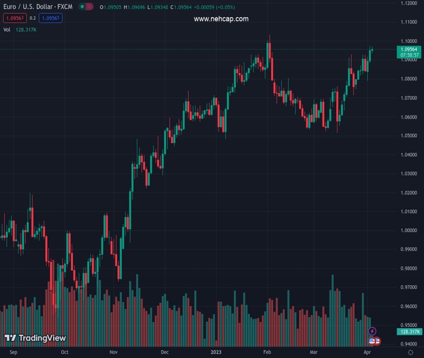Click the 1.00000 level on price axis
The image size is (424, 358).
point(409,230)
